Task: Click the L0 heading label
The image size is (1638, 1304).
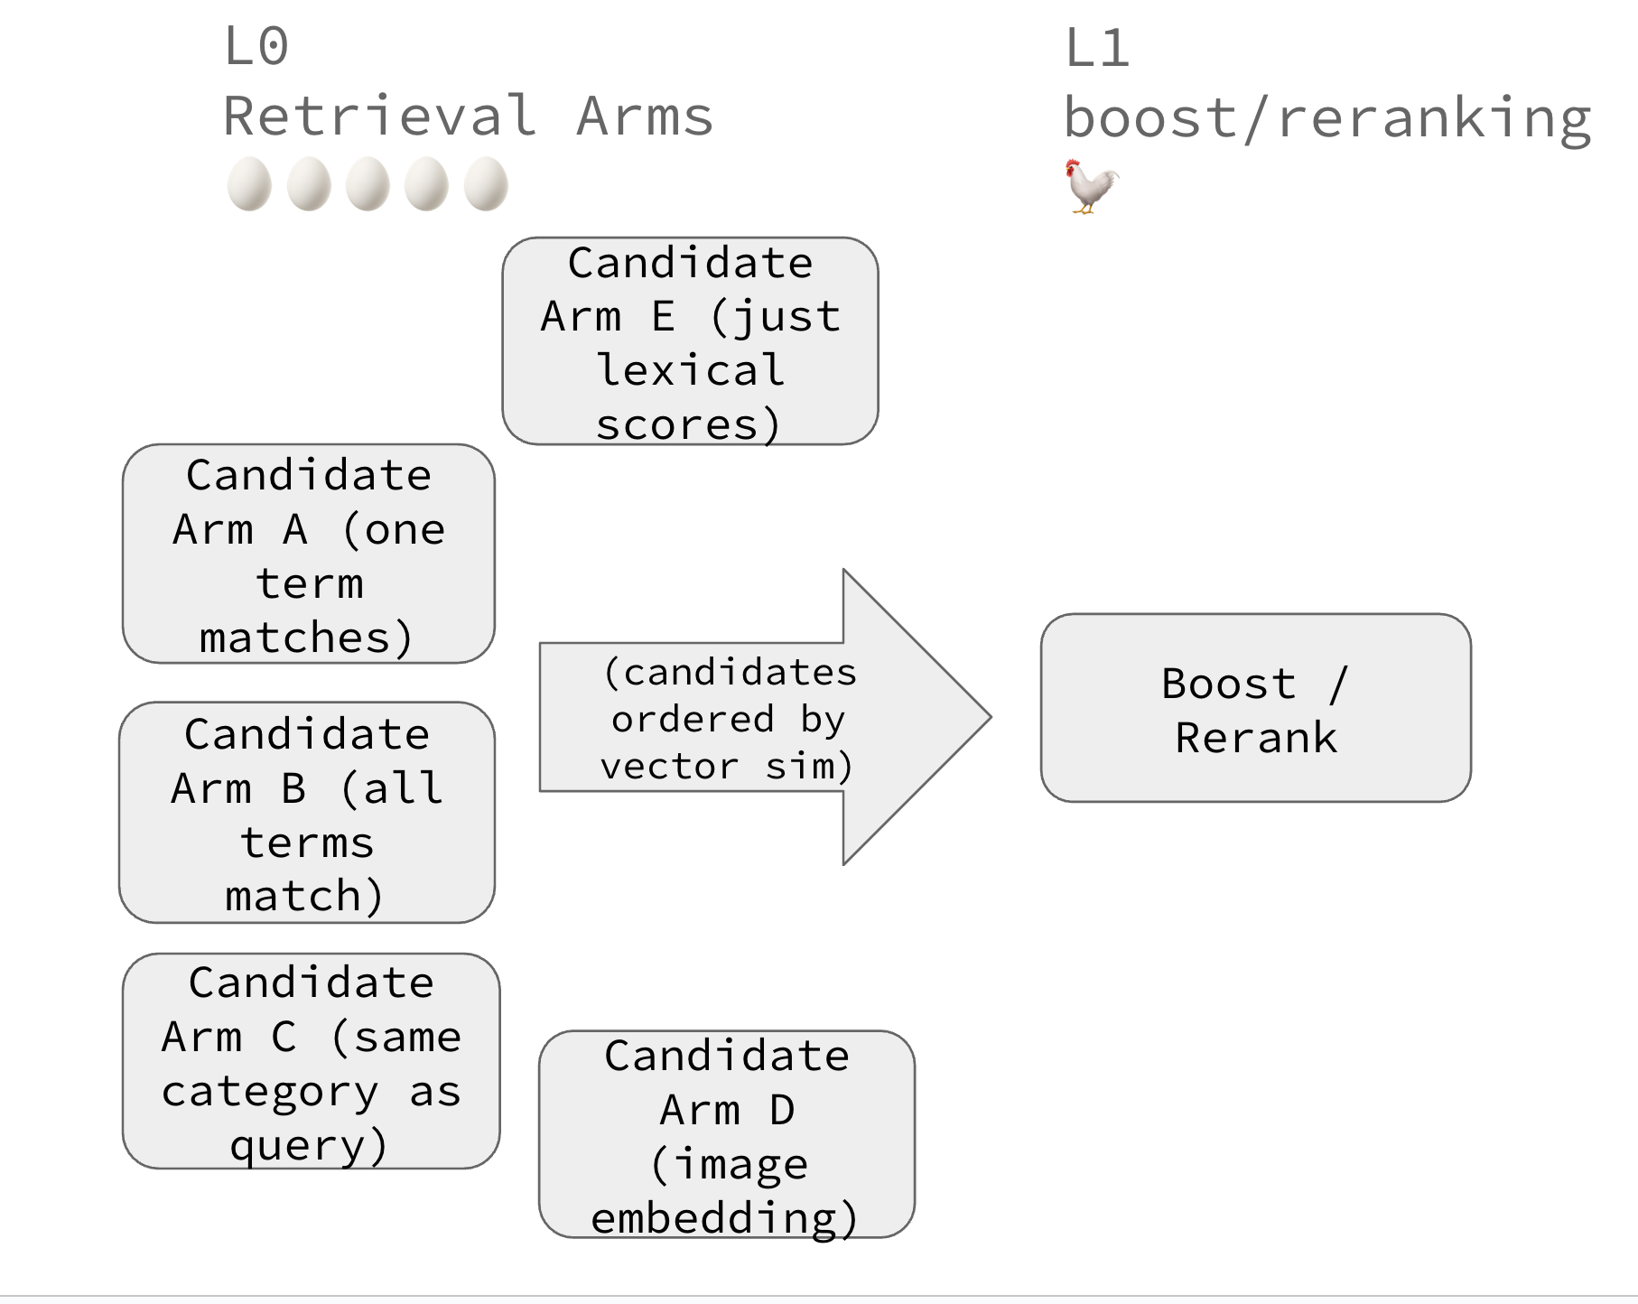Action: click(256, 47)
